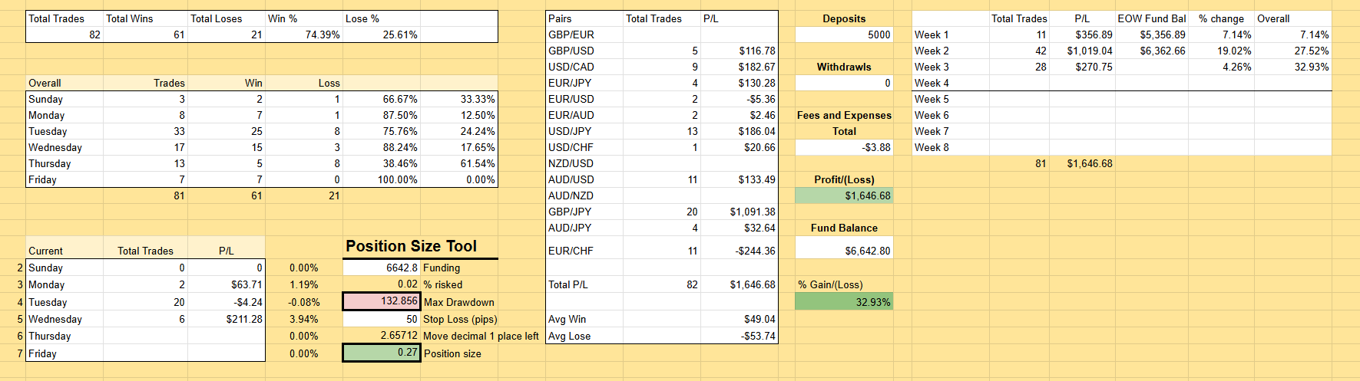The width and height of the screenshot is (1360, 381).
Task: Click the green % Gain/(Loss) cell 32.93%
Action: [x=843, y=302]
